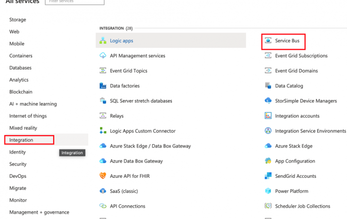Select the Migrate category
The image size is (347, 219).
(x=18, y=188)
